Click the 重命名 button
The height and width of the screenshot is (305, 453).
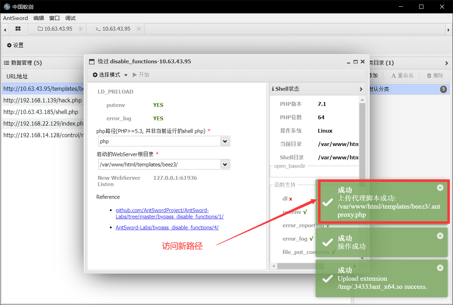[x=402, y=75]
